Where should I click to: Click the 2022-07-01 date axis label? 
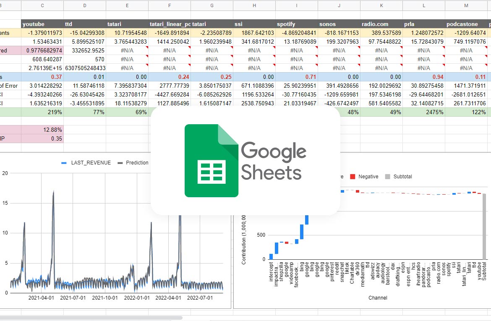[x=200, y=298]
